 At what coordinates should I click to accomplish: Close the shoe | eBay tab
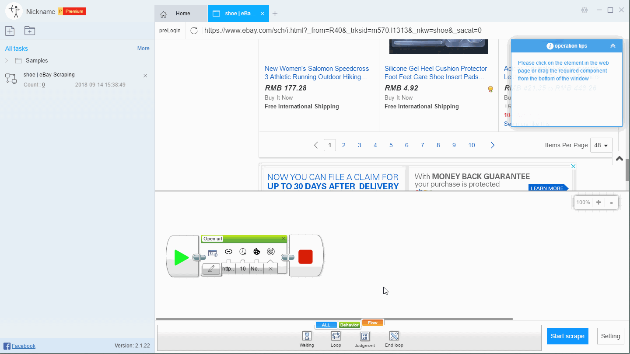[262, 14]
